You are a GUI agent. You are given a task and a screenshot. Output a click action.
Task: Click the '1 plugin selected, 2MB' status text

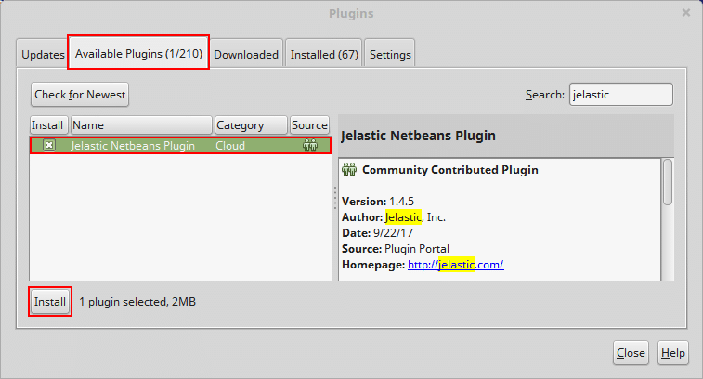137,302
